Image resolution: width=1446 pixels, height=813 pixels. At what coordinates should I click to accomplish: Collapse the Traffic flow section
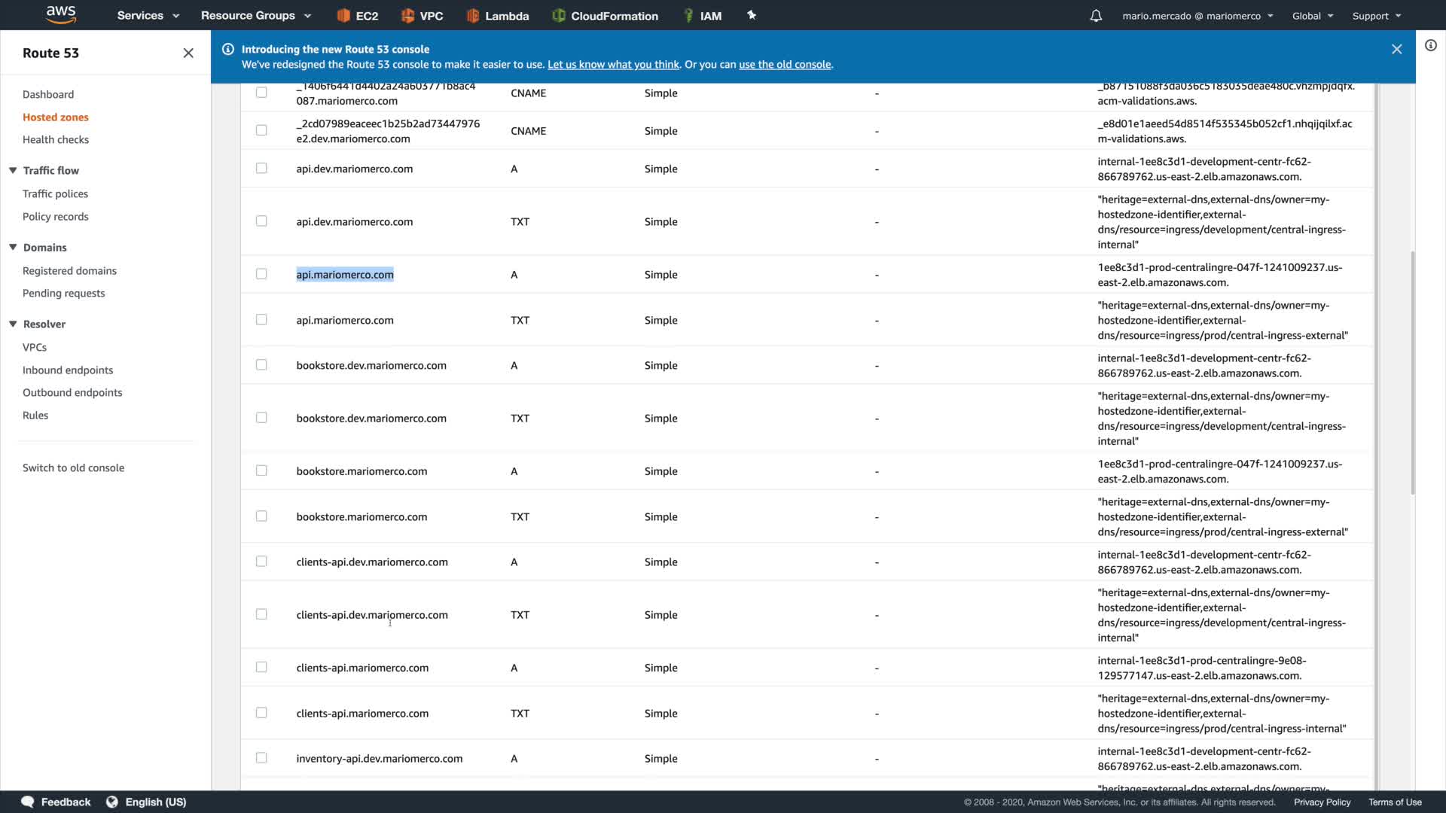13,170
